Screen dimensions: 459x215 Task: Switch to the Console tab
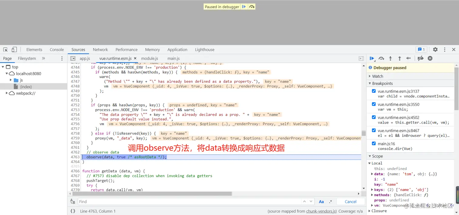pos(57,50)
